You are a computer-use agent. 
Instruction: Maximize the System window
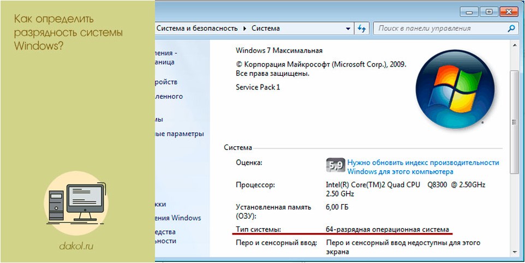pos(489,12)
